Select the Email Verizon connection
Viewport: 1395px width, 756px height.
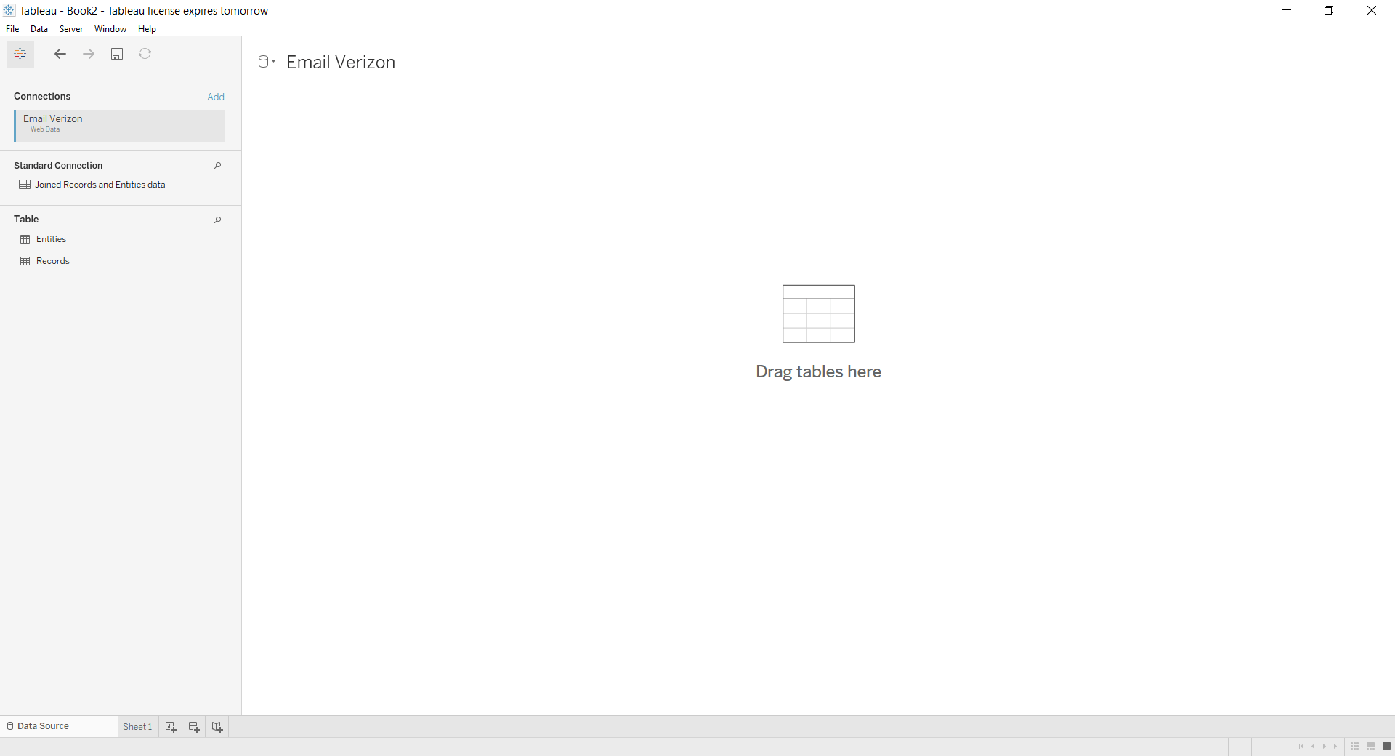(x=120, y=126)
